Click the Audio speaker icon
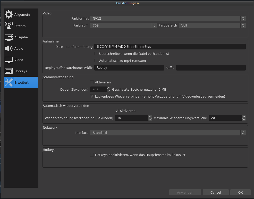This screenshot has height=199, width=254. point(9,49)
